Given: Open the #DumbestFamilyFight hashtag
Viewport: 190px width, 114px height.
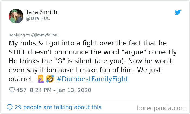Looking at the screenshot, I should coord(92,79).
